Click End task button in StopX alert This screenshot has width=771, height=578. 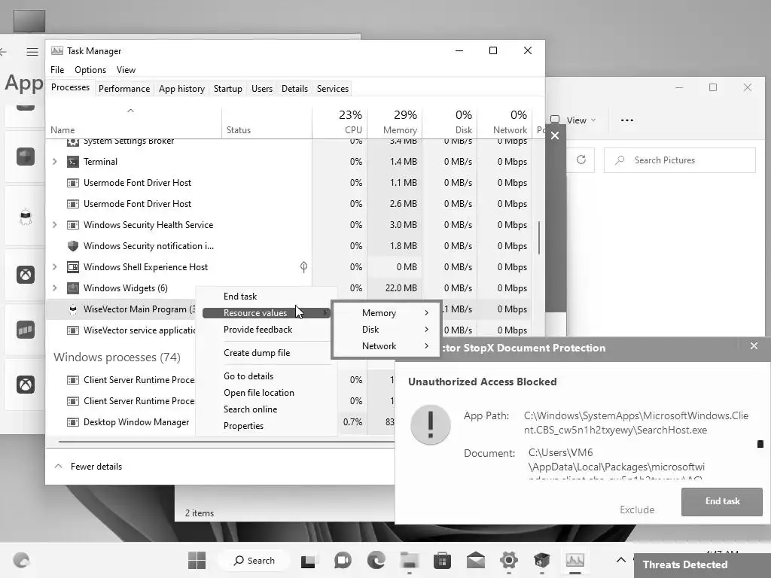coord(722,502)
